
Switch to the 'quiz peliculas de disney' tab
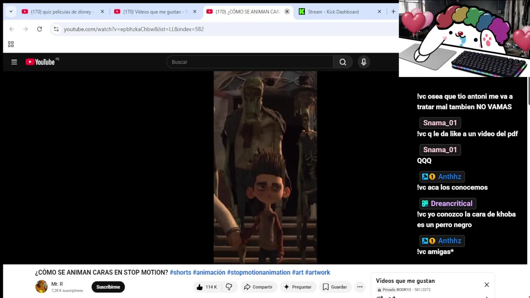pyautogui.click(x=63, y=12)
